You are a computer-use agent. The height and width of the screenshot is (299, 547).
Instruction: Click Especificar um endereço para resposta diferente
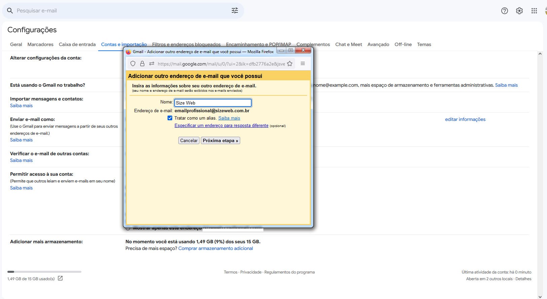coord(221,126)
